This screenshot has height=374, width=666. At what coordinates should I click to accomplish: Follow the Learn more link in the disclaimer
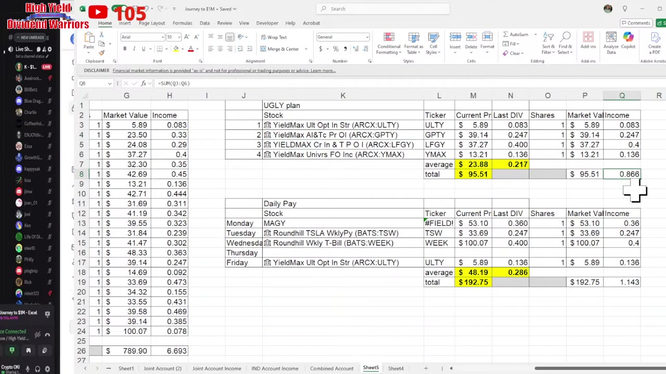tap(323, 71)
